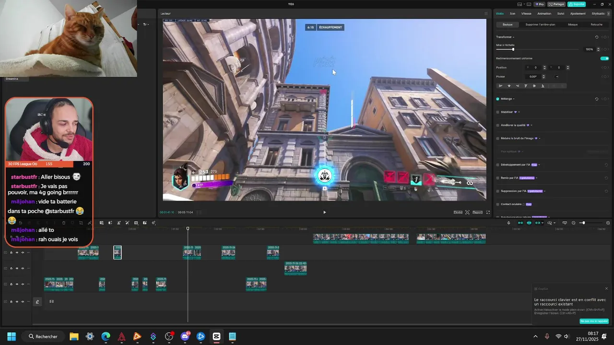Enable Remix par l'IA checkbox

(x=498, y=178)
